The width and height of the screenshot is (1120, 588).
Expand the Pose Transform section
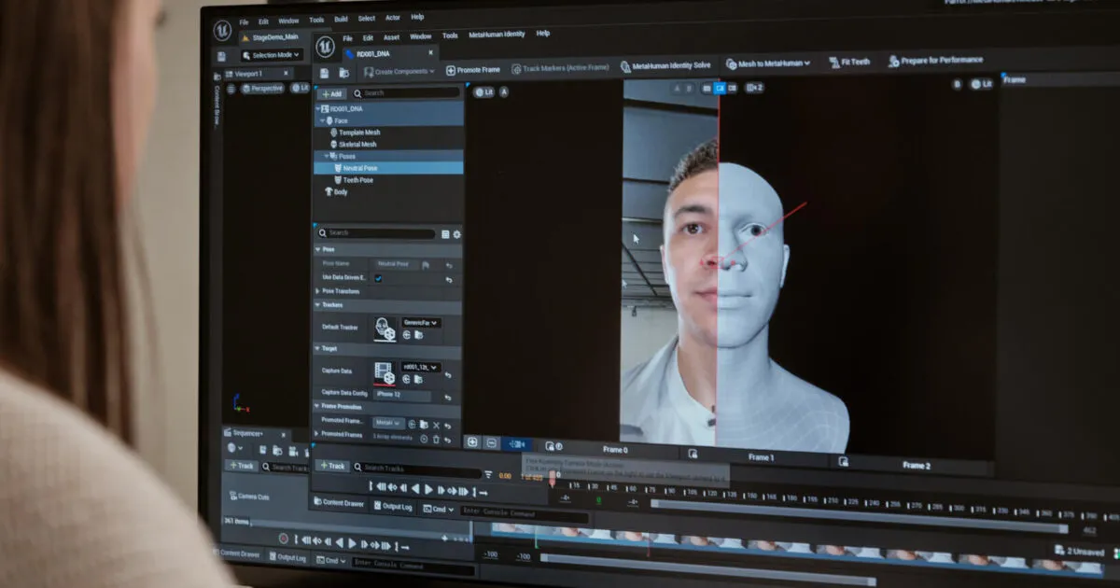tap(340, 291)
